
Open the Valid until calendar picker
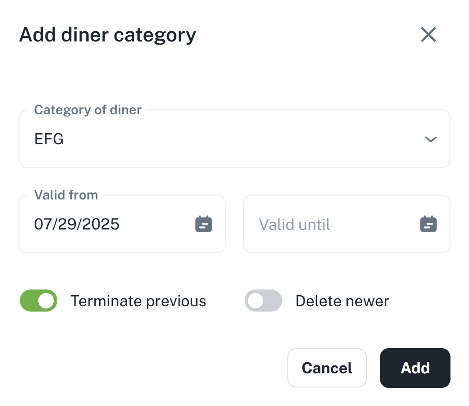coord(428,224)
